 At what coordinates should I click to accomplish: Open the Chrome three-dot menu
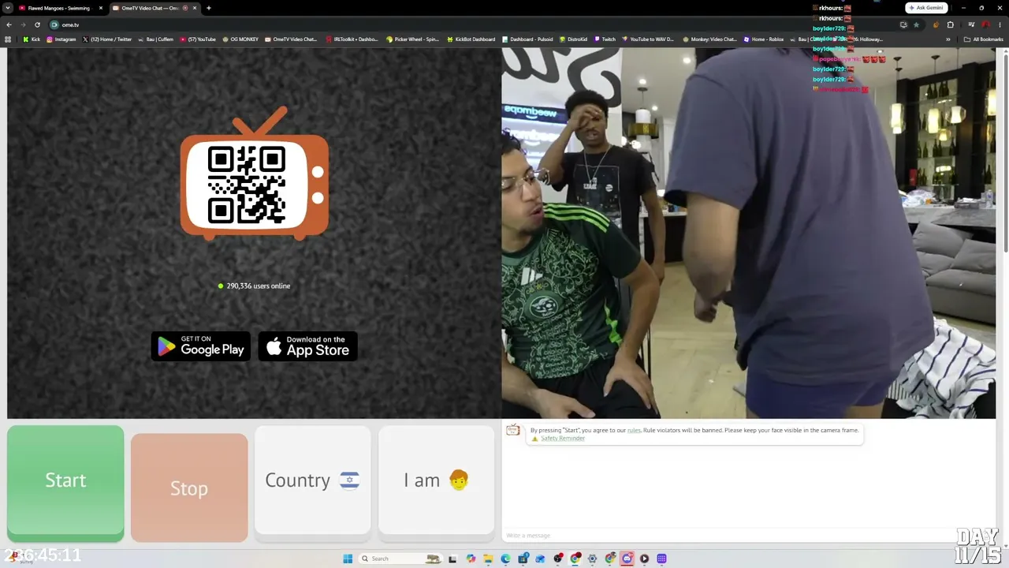(x=1000, y=24)
